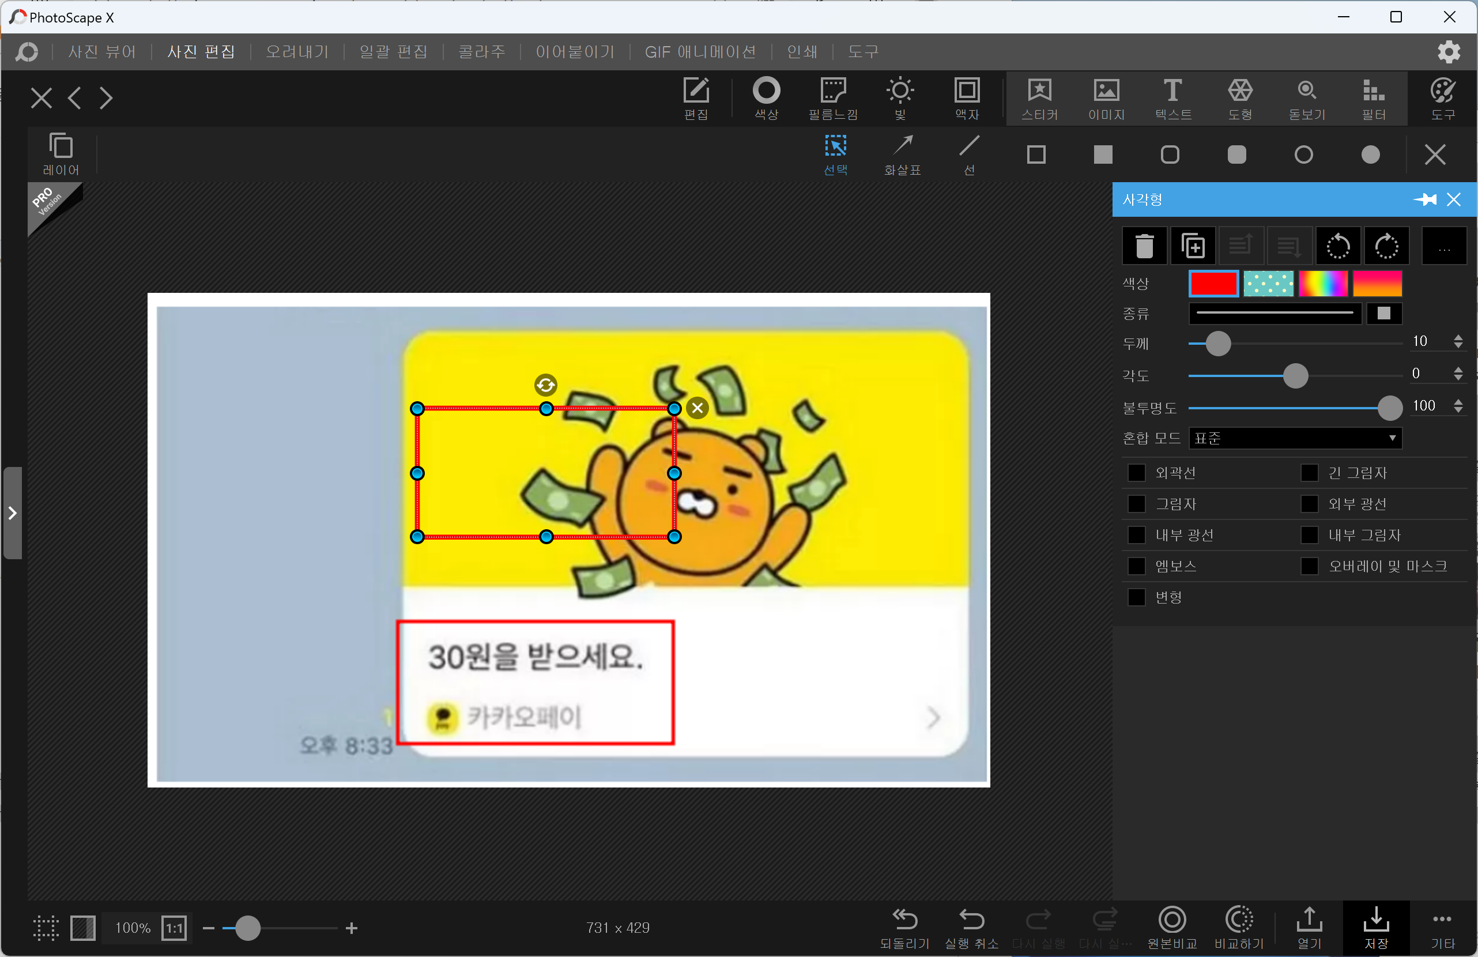
Task: Duplicate the shape with the copy icon
Action: (x=1192, y=247)
